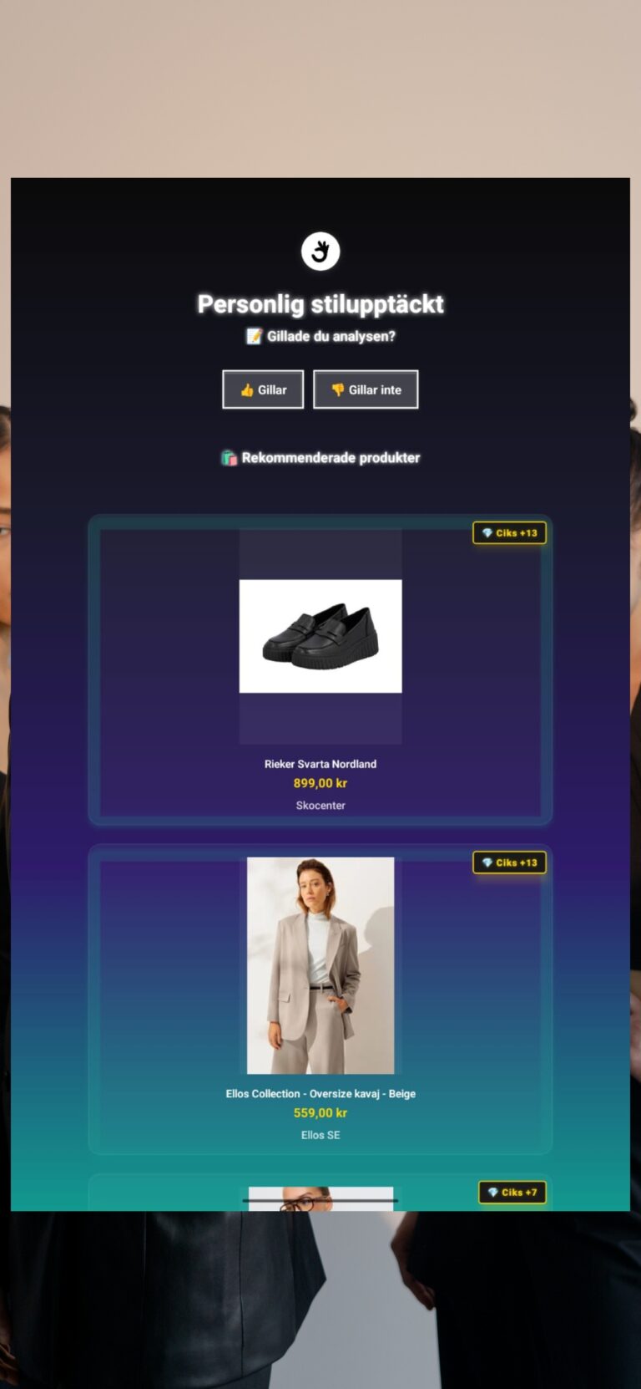Click the Ciks +13 badge on shoe card

click(x=509, y=533)
